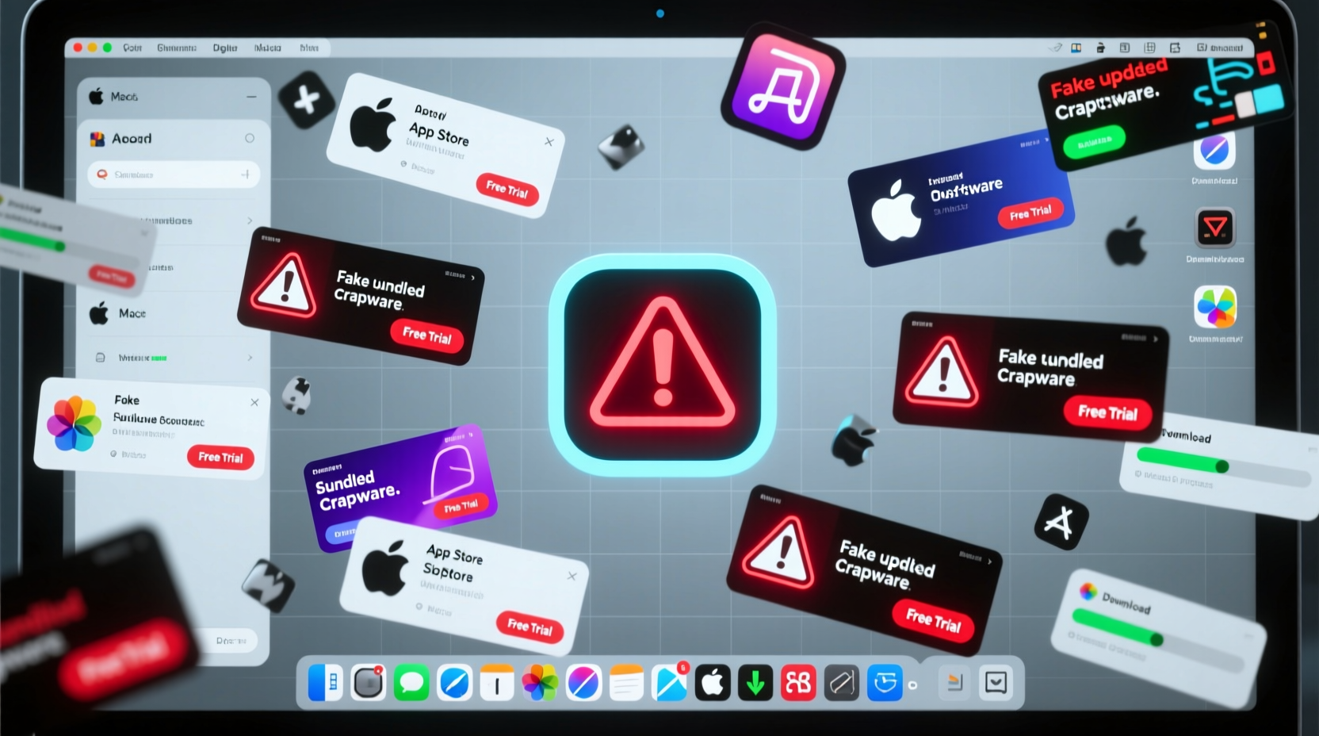The width and height of the screenshot is (1319, 736).
Task: Open the white dock icon with orange header
Action: 497,683
